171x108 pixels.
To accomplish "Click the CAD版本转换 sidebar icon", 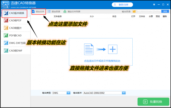I will tap(6, 13).
